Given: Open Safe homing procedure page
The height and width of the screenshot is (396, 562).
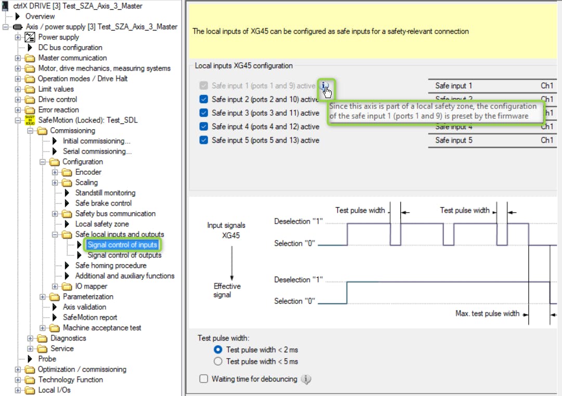Looking at the screenshot, I should click(111, 265).
